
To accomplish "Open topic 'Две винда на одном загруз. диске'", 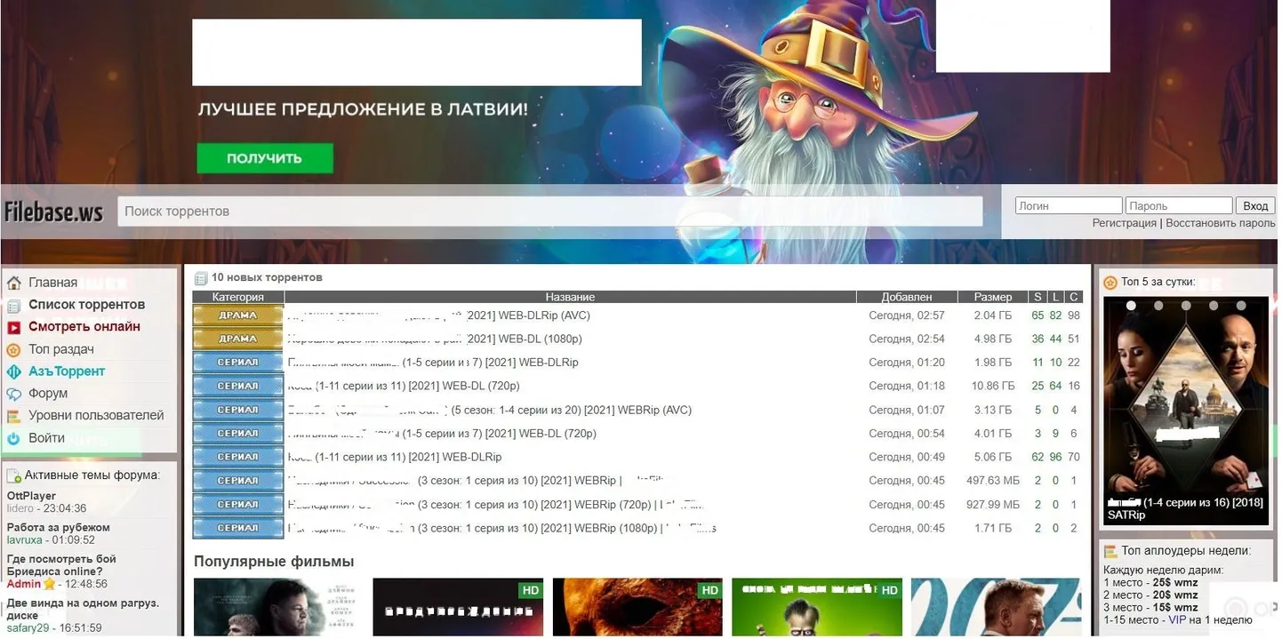I will tap(83, 609).
